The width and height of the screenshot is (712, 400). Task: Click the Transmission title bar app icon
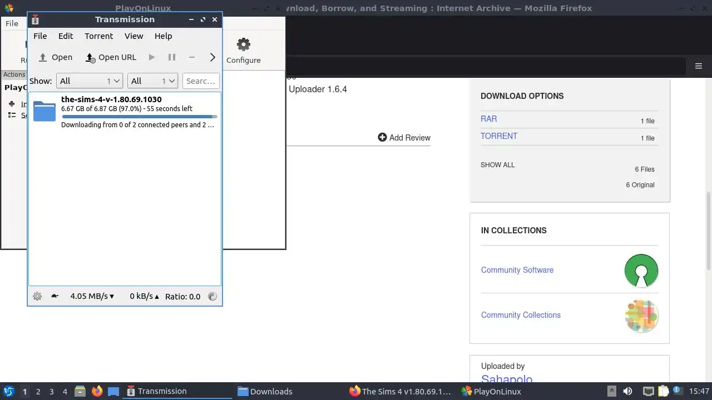pos(35,19)
